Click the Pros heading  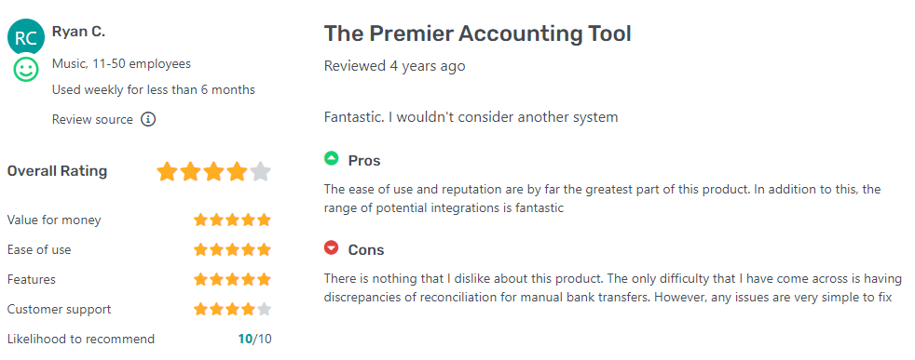(x=364, y=160)
